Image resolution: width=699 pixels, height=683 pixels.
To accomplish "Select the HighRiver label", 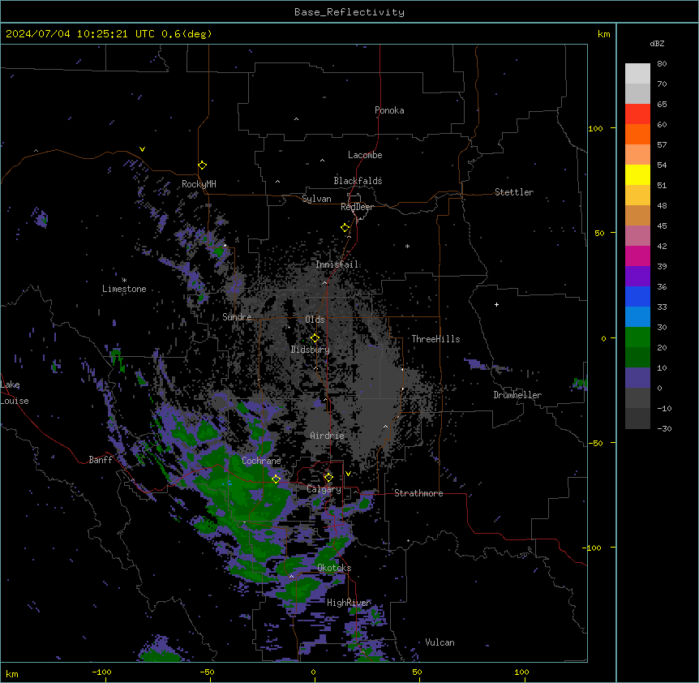I will coord(349,603).
